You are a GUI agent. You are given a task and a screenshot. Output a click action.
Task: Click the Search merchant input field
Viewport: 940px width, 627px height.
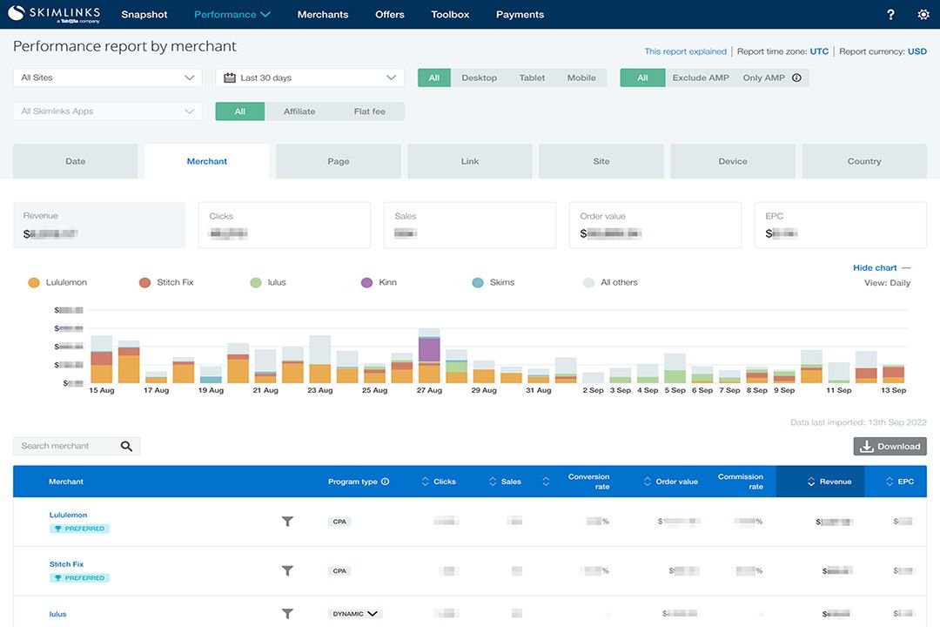(65, 446)
